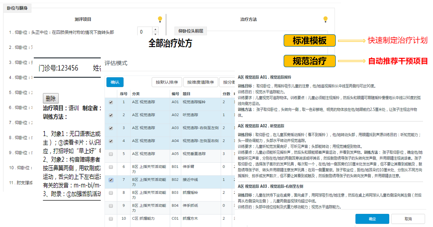Sort the list with 按默认排序

tap(167, 82)
